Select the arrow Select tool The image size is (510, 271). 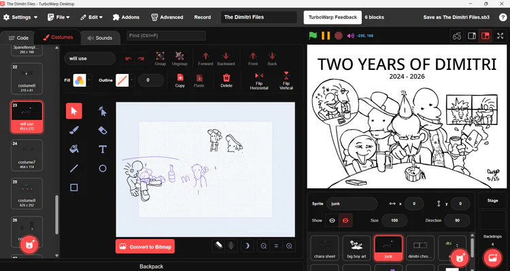coord(74,111)
